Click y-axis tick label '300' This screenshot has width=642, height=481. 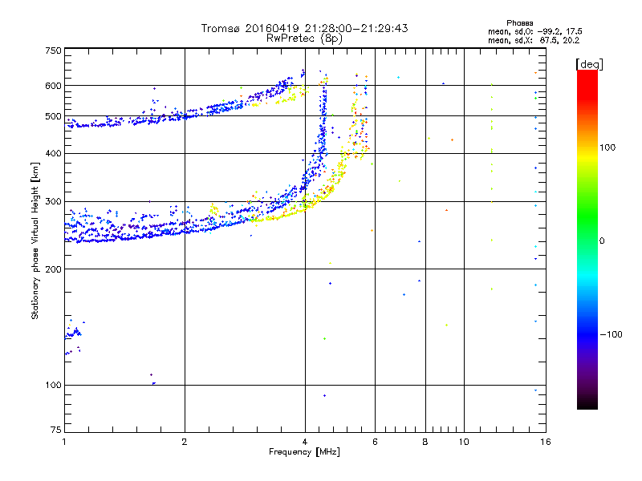(53, 202)
